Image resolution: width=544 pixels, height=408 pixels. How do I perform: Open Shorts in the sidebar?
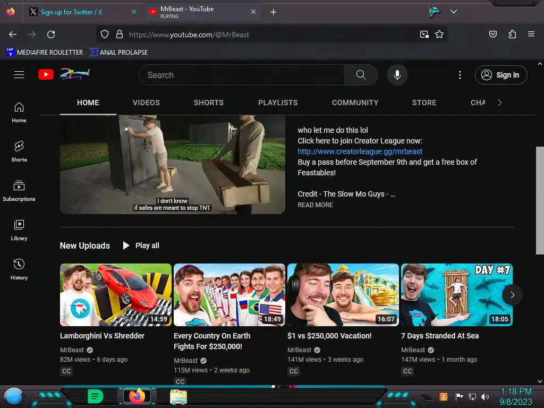pos(19,151)
